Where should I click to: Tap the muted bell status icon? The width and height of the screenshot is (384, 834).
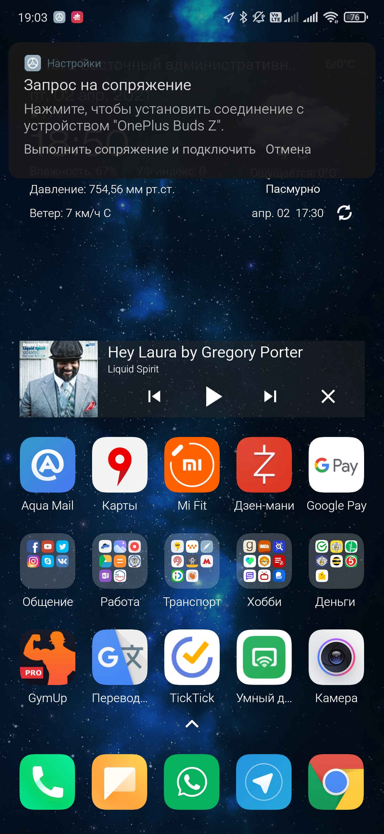coord(259,17)
